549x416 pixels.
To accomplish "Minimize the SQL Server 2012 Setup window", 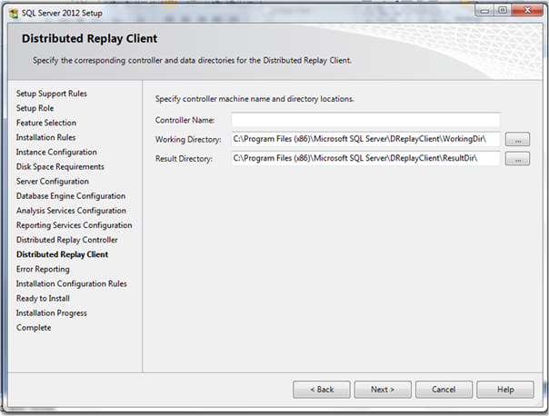I will point(485,11).
